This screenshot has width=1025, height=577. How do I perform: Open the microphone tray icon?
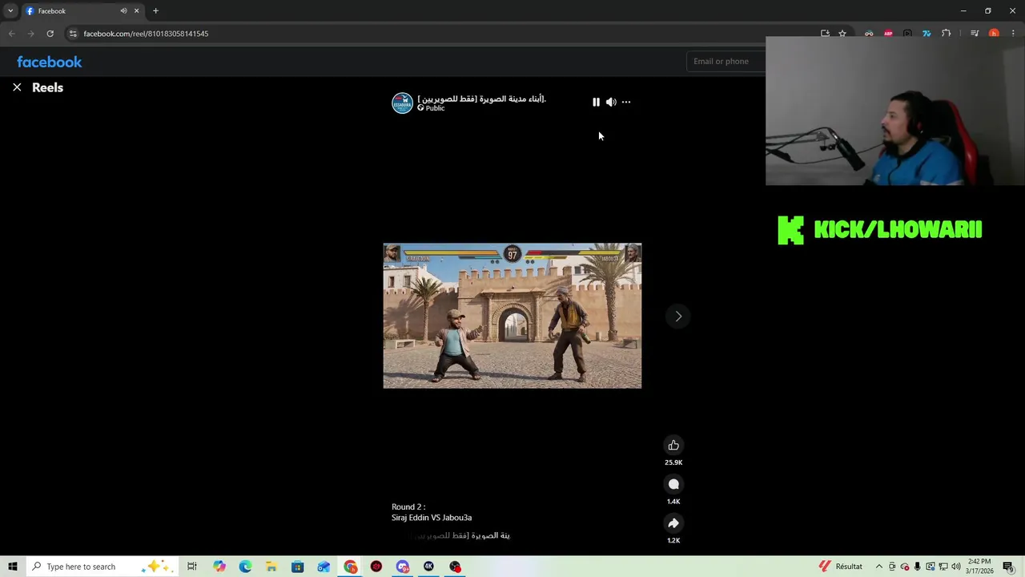[x=917, y=567]
